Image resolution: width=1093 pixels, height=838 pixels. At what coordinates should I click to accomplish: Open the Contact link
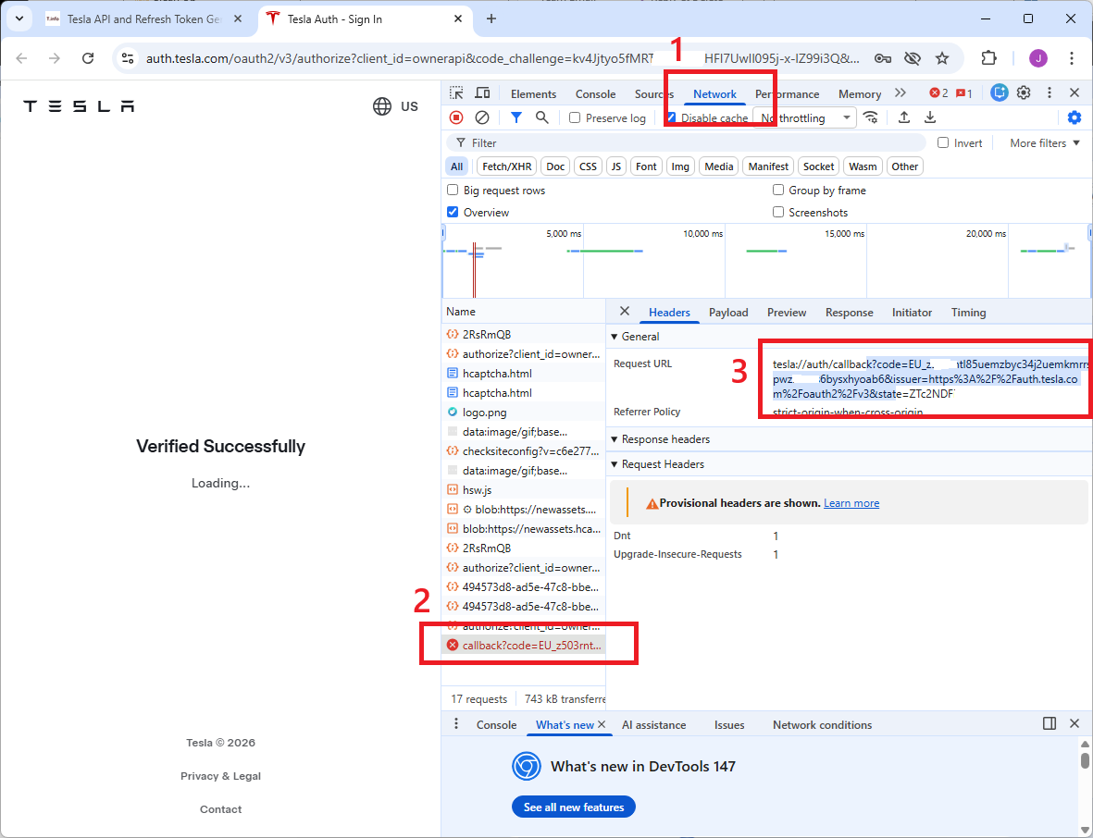point(220,809)
